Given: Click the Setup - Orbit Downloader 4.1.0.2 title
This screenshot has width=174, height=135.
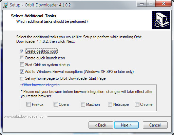Looking at the screenshot, I should pyautogui.click(x=40, y=5).
